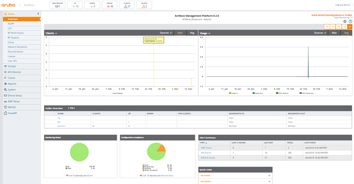354x184 pixels.
Task: Click the Mismatched devices link
Action: click(167, 175)
